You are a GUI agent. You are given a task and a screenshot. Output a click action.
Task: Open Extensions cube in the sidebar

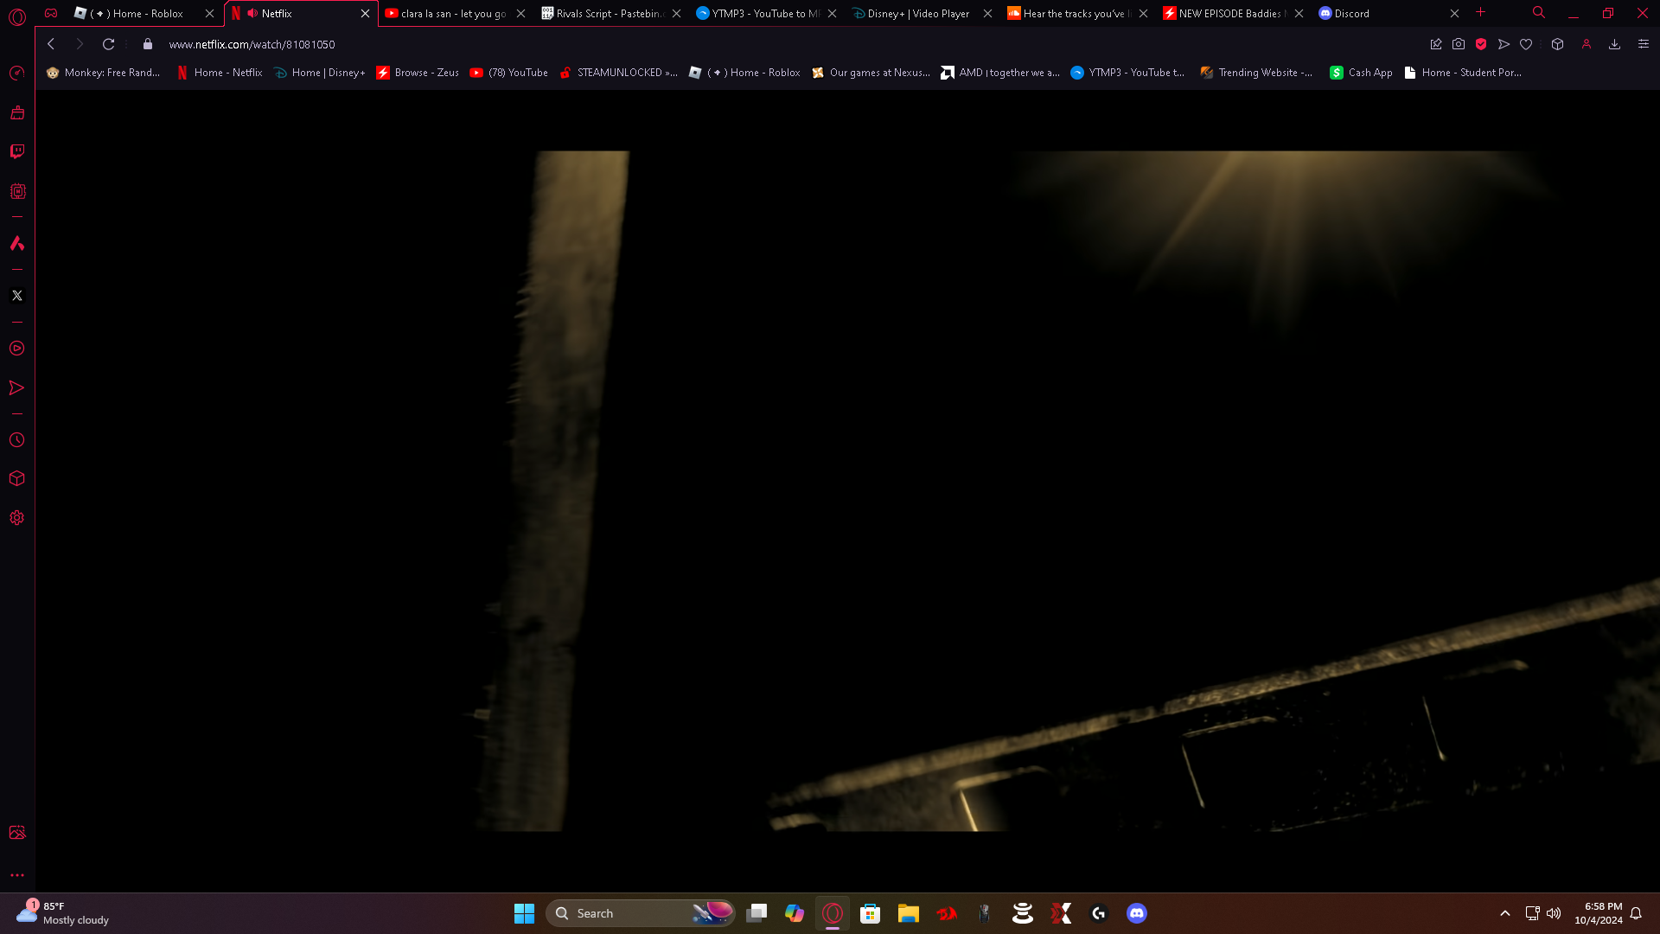coord(17,478)
